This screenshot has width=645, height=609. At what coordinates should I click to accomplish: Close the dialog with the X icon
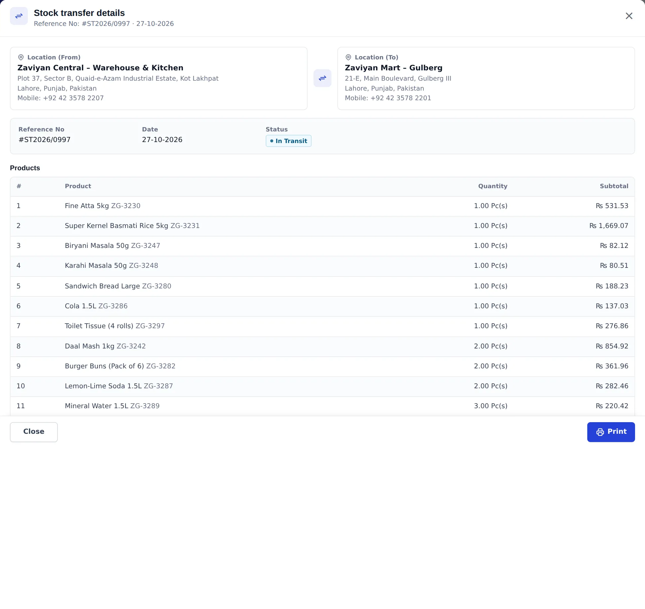(x=629, y=16)
